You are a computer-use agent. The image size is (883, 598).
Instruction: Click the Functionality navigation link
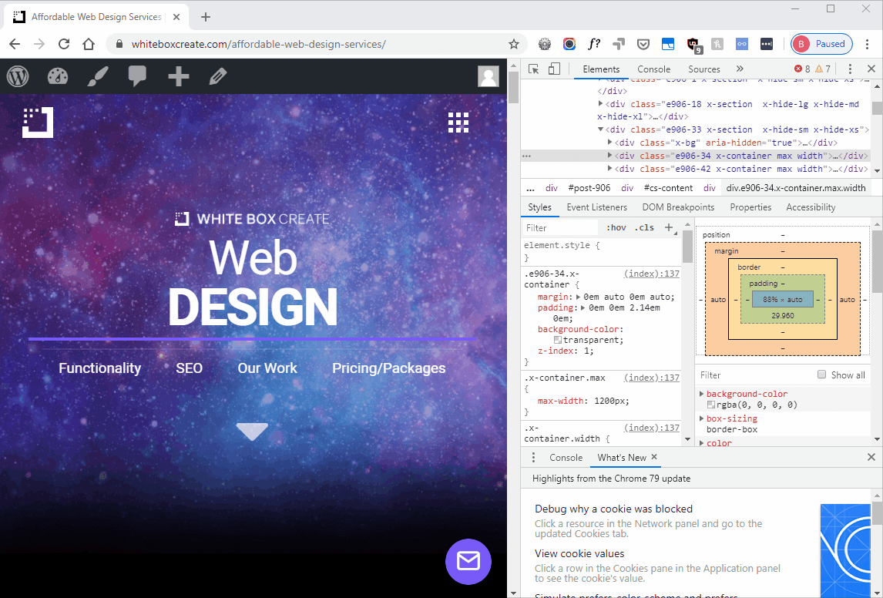99,368
